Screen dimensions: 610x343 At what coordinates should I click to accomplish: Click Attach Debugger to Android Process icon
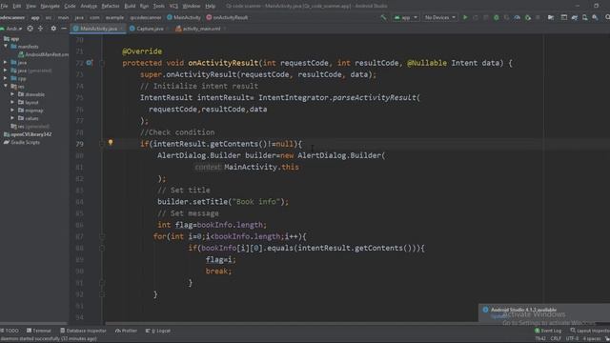point(528,17)
